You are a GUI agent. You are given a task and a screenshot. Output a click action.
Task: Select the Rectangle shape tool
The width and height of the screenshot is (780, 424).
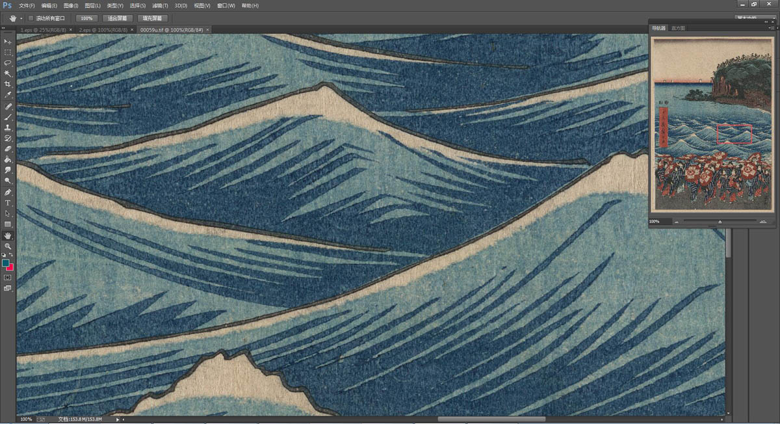[8, 224]
